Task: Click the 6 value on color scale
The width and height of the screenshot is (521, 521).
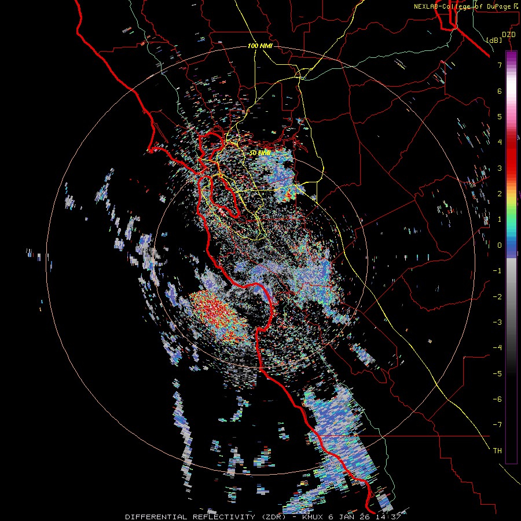Action: click(500, 91)
